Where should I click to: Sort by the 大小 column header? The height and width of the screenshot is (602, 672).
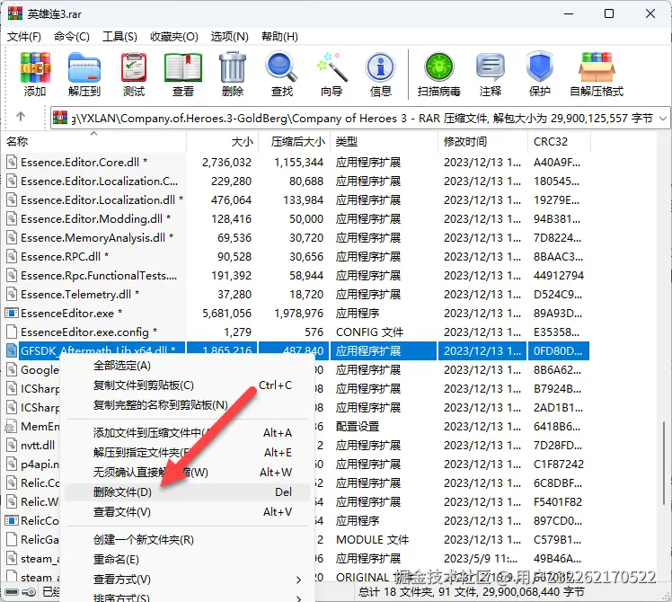click(x=223, y=141)
